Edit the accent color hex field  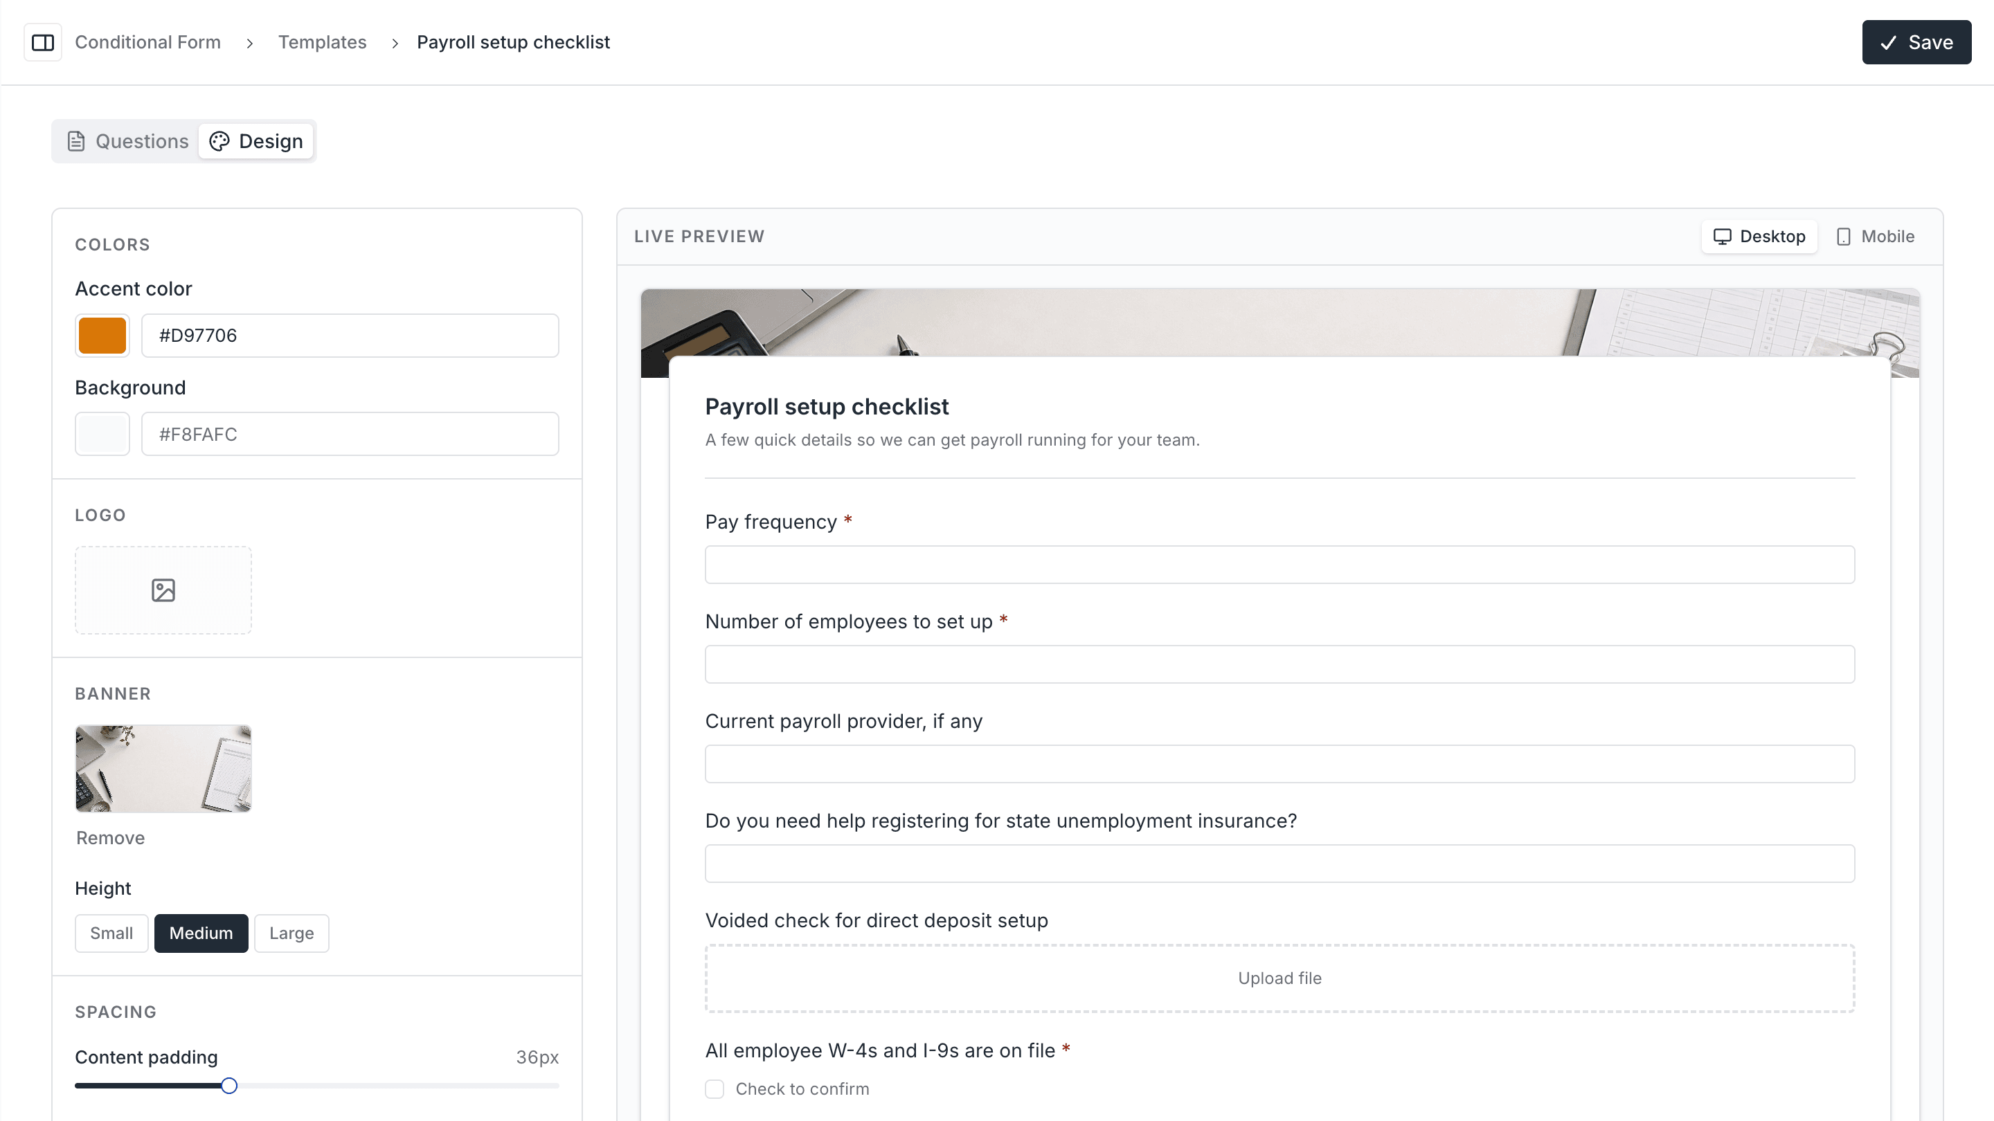(350, 336)
